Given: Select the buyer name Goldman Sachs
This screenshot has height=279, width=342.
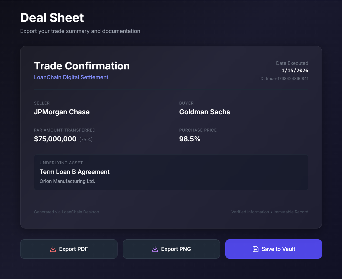Looking at the screenshot, I should pyautogui.click(x=205, y=112).
